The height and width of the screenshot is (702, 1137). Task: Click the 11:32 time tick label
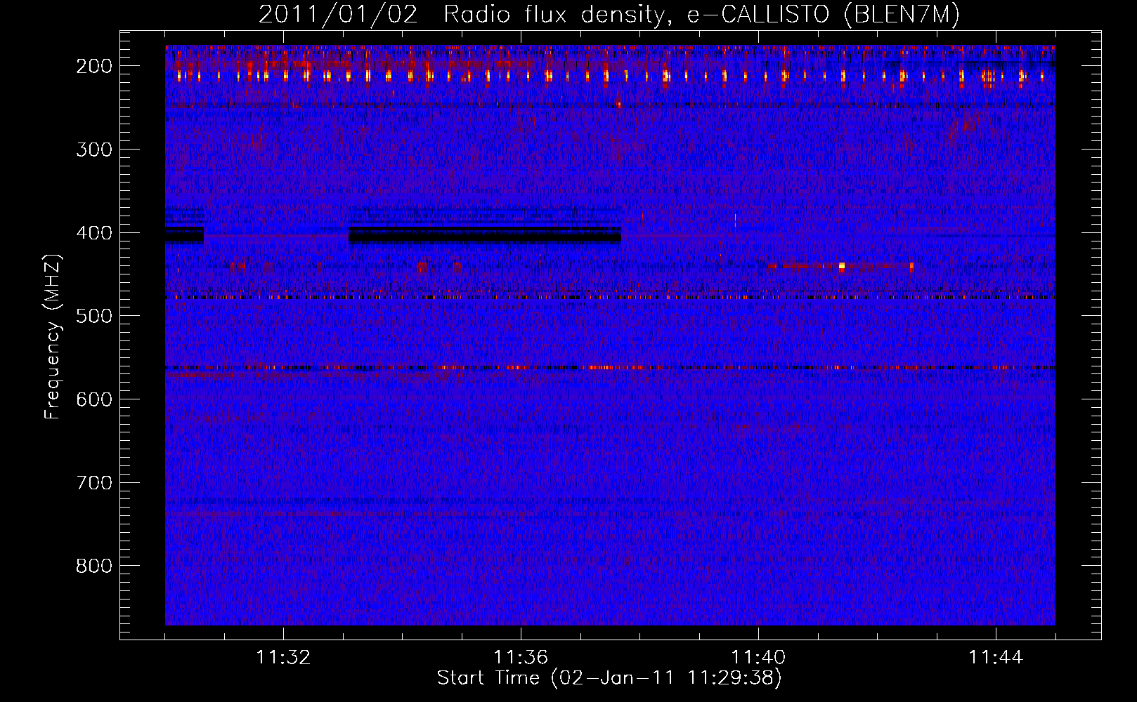[283, 657]
